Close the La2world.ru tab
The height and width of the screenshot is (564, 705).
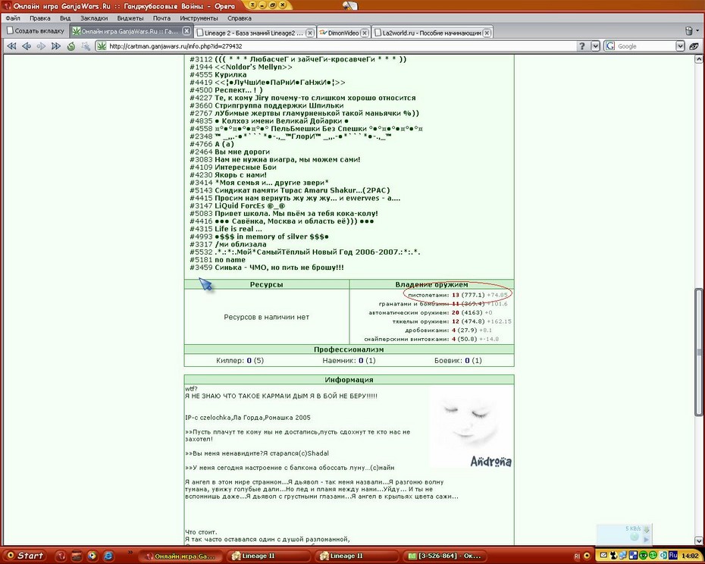tap(487, 33)
